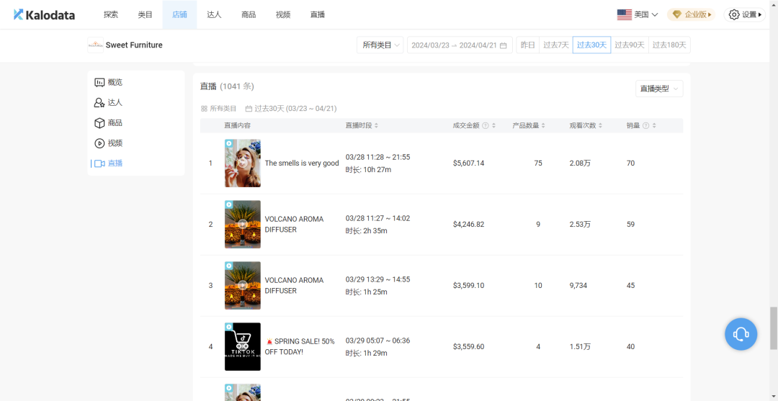Sort by 成交金额 column arrows
778x401 pixels.
click(x=493, y=125)
